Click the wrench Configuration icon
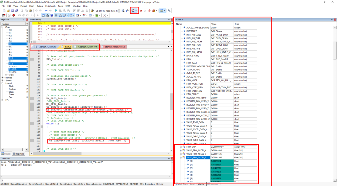This screenshot has height=186, width=337. 169,11
